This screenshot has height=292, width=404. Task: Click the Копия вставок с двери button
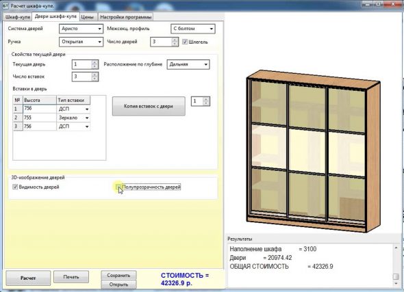pyautogui.click(x=149, y=106)
